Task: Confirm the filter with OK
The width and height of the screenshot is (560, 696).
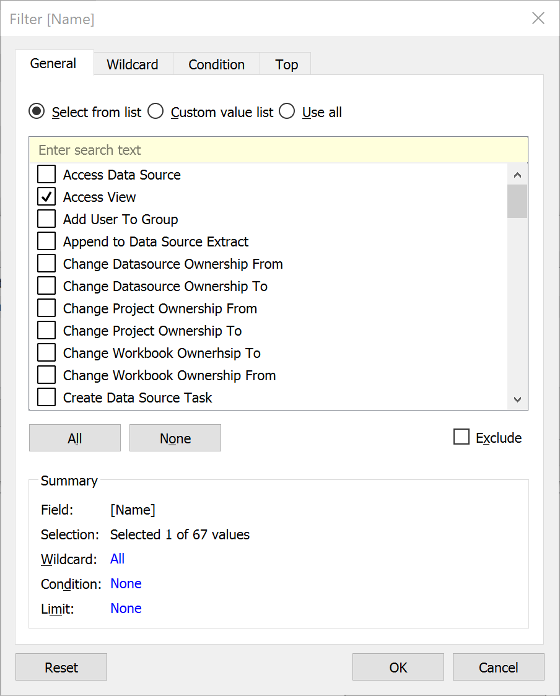Action: [x=398, y=667]
